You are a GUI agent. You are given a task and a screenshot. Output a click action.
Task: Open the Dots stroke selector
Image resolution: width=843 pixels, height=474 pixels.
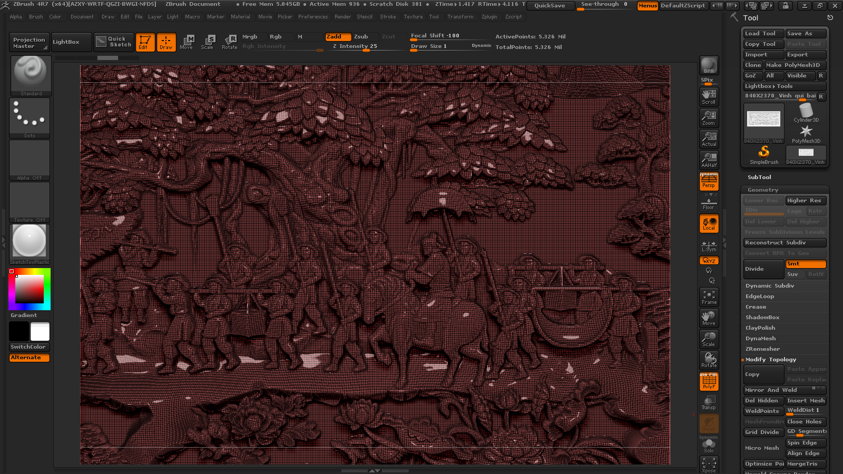point(30,117)
